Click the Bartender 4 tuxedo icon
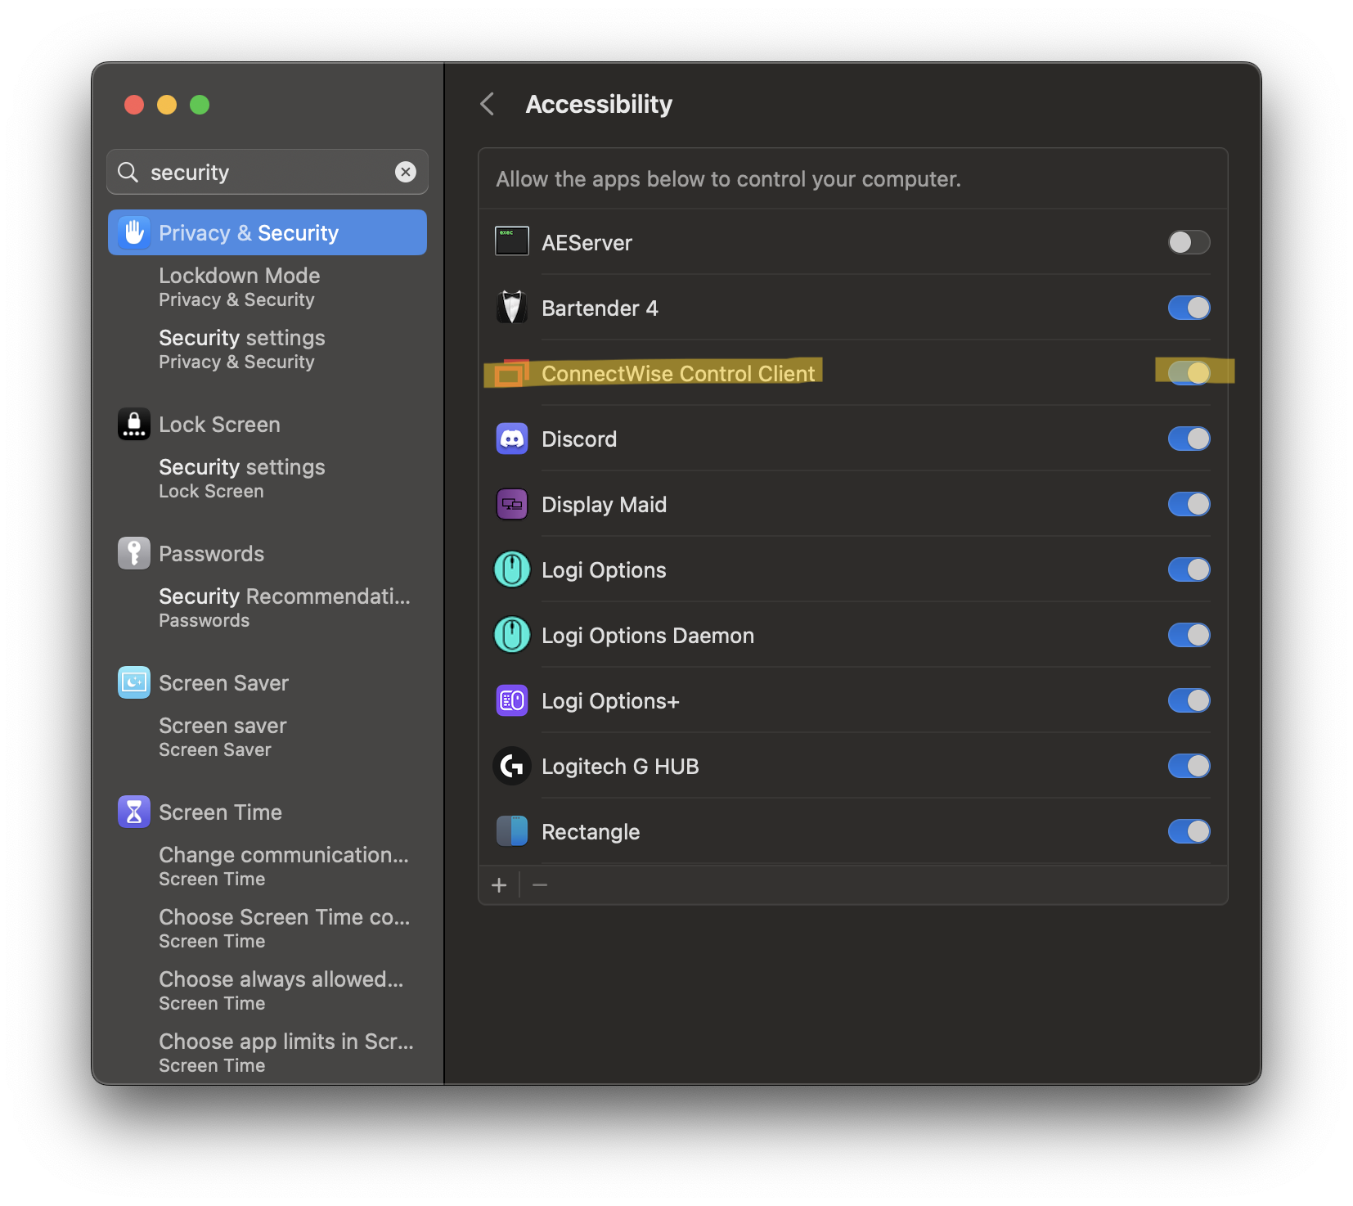The image size is (1353, 1206). click(x=512, y=308)
